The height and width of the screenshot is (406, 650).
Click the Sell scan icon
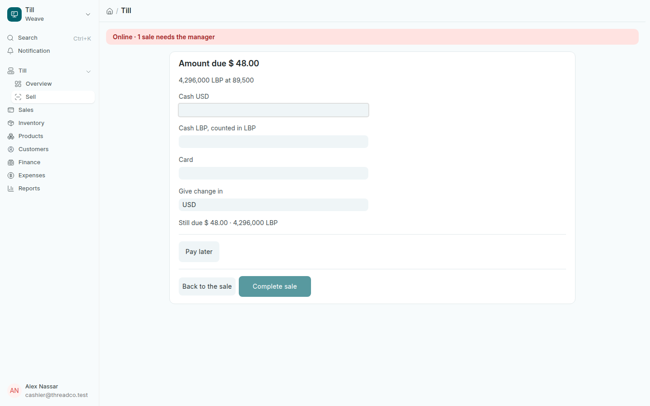(x=18, y=97)
